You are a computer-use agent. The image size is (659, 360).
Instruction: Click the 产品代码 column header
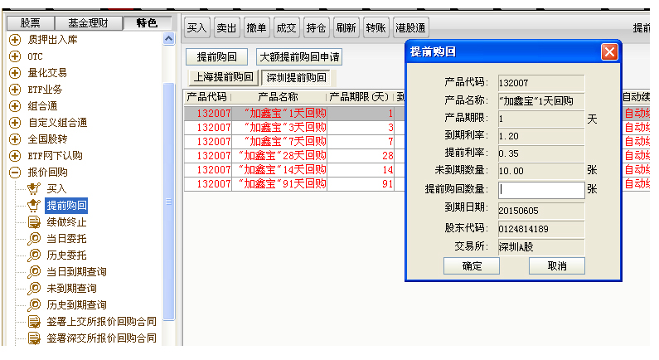207,97
